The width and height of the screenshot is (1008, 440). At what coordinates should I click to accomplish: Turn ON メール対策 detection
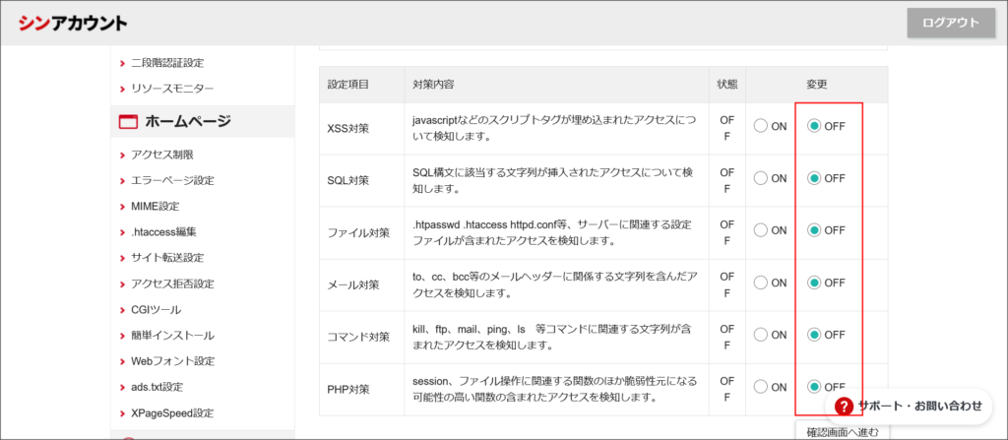click(x=761, y=283)
